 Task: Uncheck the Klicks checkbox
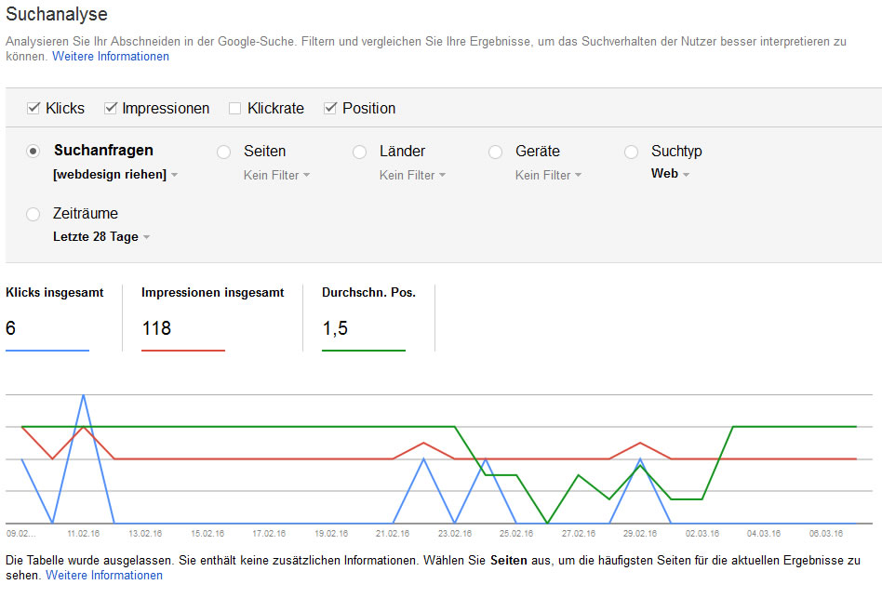pos(33,108)
